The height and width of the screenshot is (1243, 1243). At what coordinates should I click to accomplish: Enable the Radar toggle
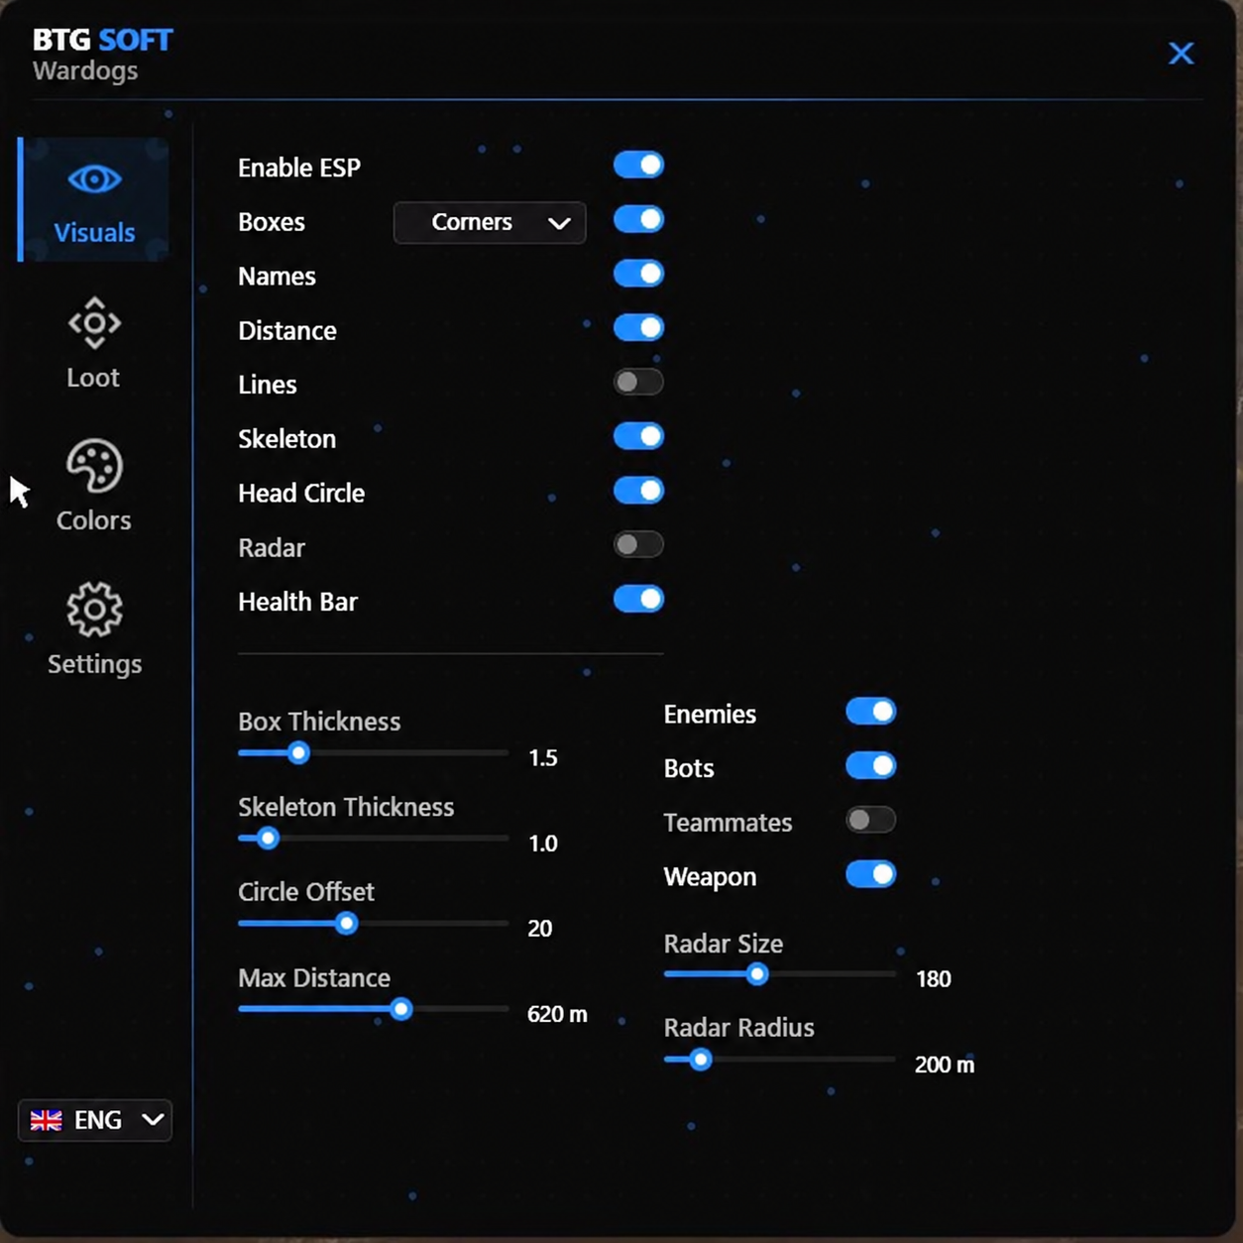click(x=638, y=544)
